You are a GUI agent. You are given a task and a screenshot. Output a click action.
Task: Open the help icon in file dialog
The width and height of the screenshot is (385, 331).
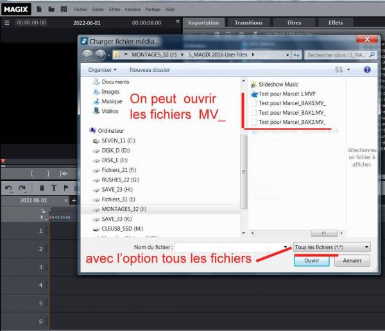367,69
